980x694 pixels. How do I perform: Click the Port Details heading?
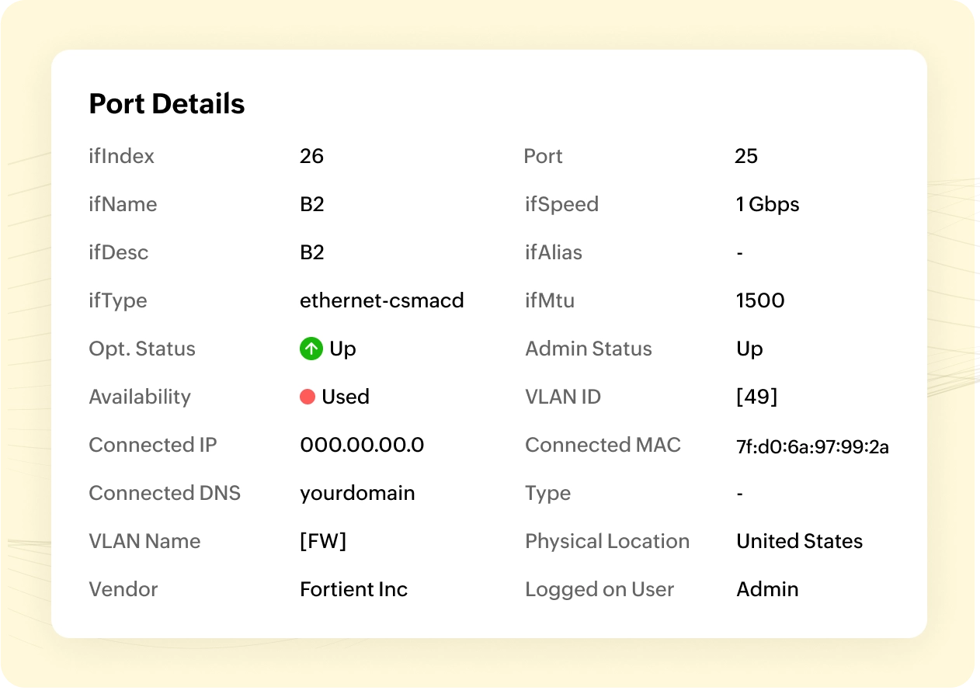[167, 103]
